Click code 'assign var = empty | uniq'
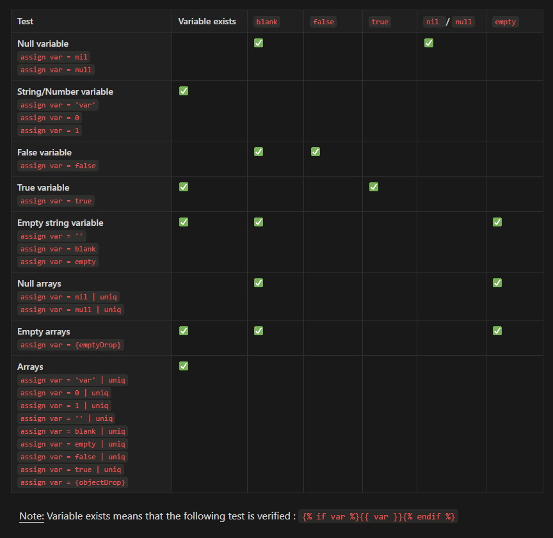 (73, 444)
